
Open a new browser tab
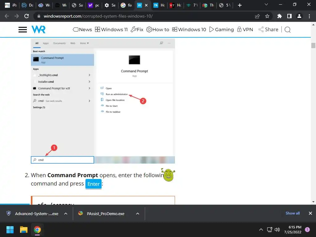[239, 5]
